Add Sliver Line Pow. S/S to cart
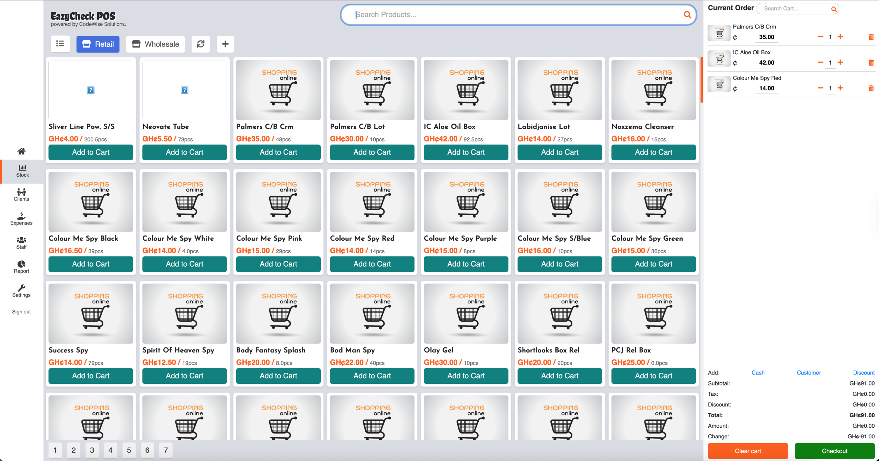This screenshot has width=879, height=461. coord(91,152)
